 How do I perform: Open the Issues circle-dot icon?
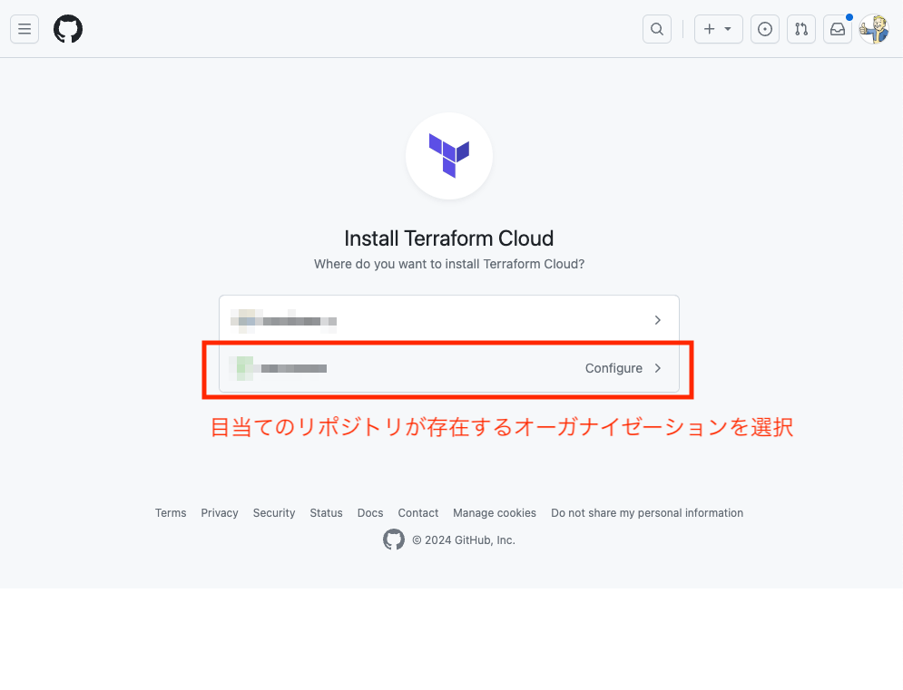[765, 29]
